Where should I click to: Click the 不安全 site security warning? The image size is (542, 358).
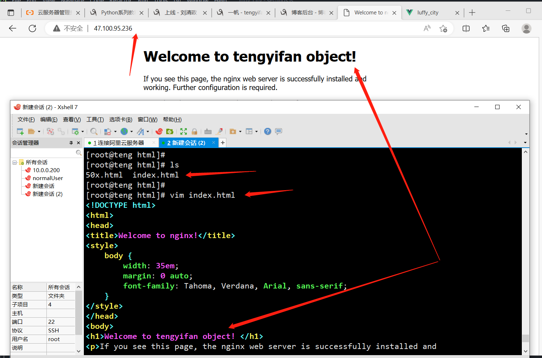click(x=68, y=28)
